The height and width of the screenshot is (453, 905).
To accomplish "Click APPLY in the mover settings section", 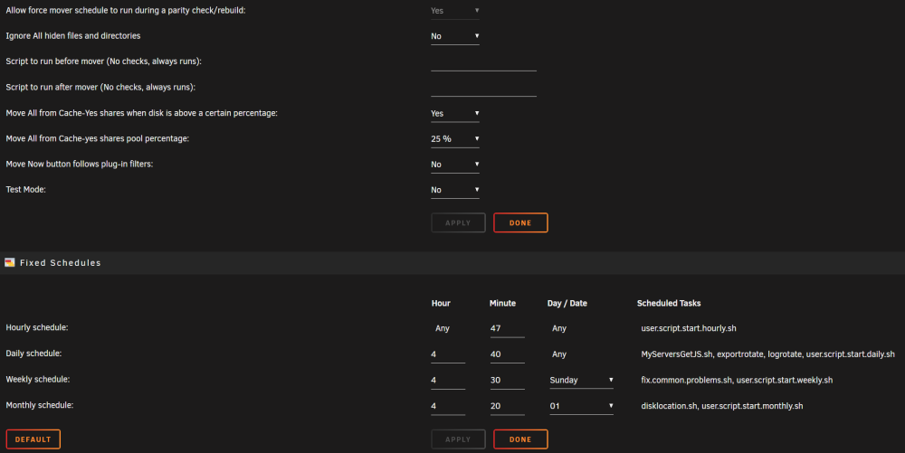I will [x=458, y=223].
